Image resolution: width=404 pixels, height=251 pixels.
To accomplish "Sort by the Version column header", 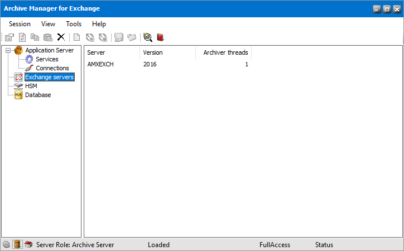I will 168,52.
